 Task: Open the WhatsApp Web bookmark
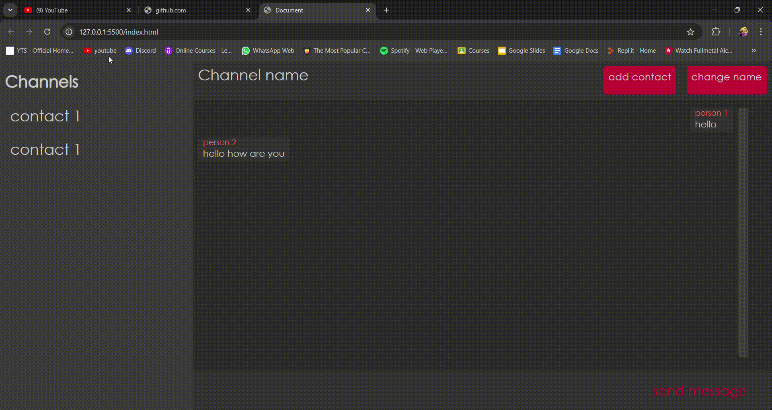point(268,51)
